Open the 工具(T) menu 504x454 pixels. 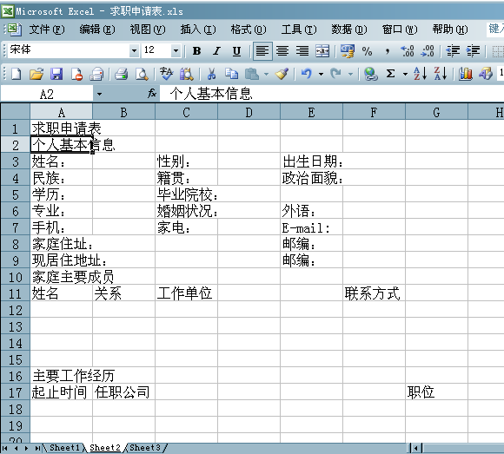point(299,30)
